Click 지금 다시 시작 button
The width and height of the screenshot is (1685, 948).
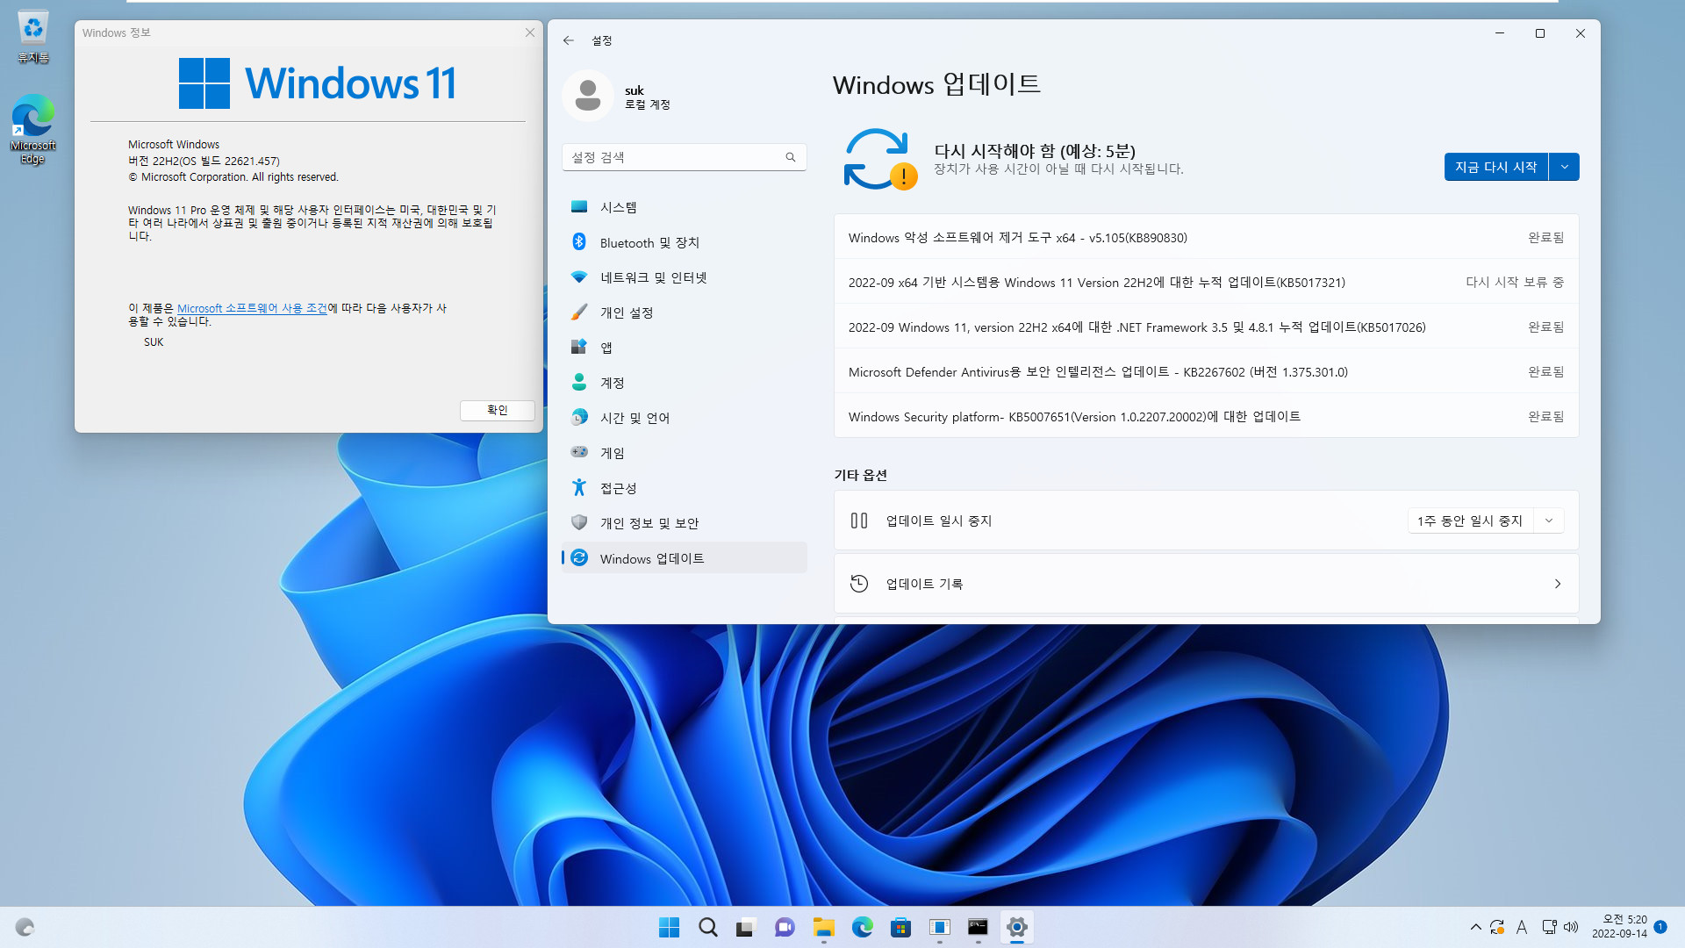click(1496, 167)
